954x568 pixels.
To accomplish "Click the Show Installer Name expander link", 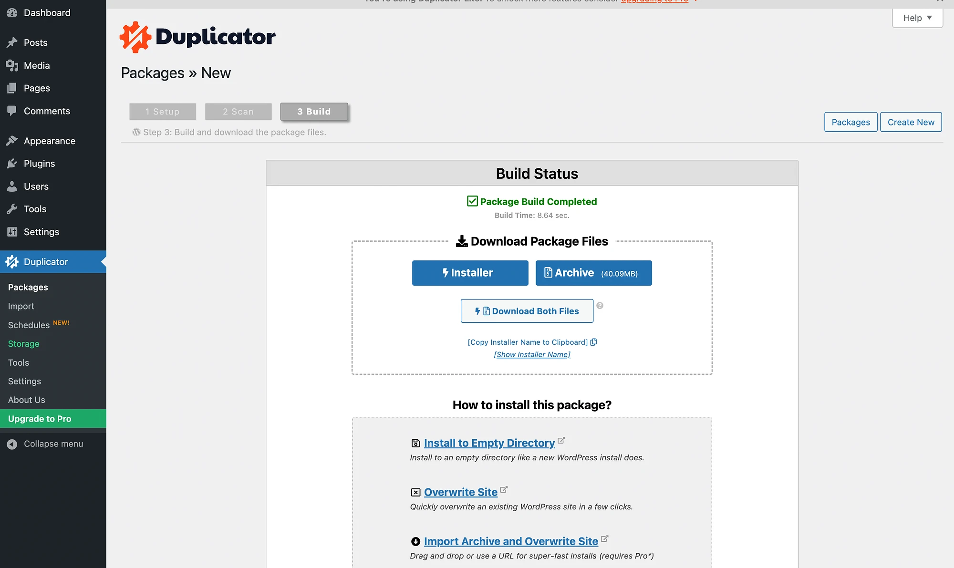I will 531,354.
